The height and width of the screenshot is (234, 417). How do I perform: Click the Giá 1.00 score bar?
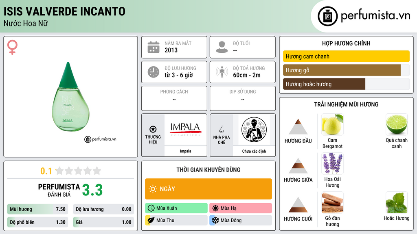click(103, 222)
